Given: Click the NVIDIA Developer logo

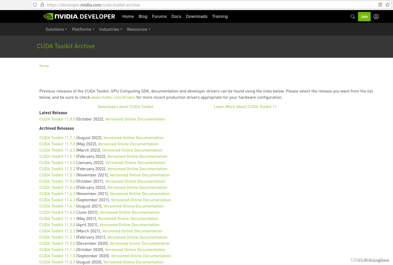Looking at the screenshot, I should pos(79,17).
